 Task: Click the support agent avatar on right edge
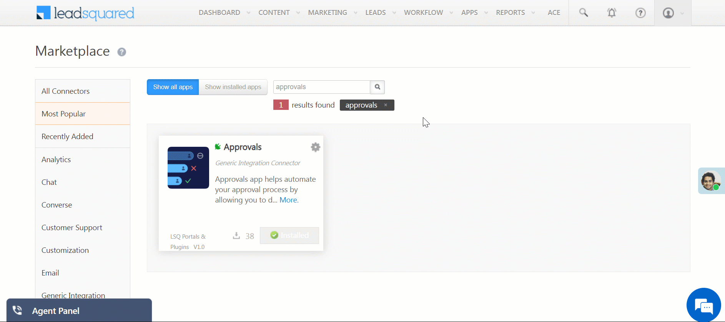710,181
